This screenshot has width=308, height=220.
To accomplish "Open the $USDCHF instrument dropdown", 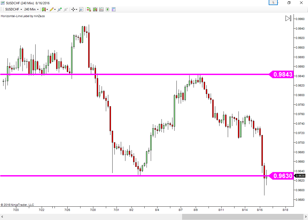I will coord(14,9).
